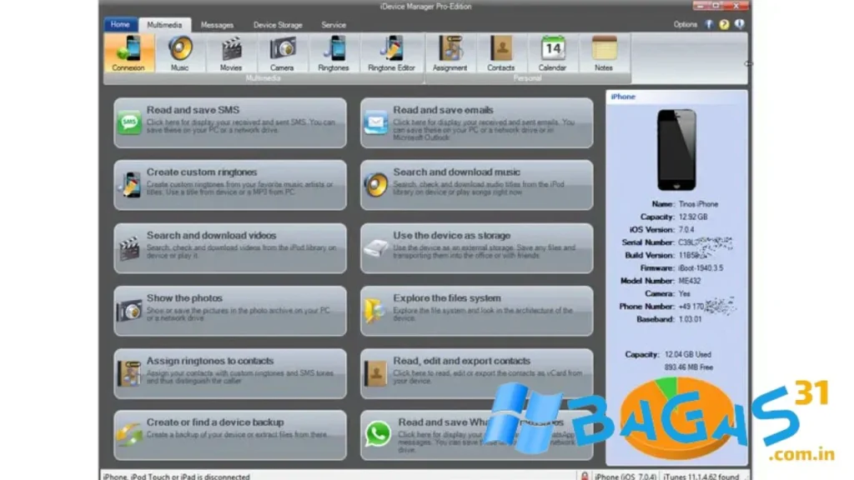
Task: Open Read, edit and export contacts
Action: [476, 373]
